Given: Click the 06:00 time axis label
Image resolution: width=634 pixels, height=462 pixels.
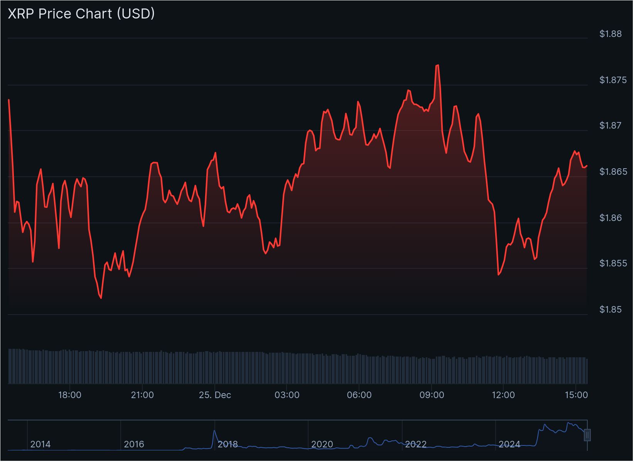Looking at the screenshot, I should pos(359,395).
